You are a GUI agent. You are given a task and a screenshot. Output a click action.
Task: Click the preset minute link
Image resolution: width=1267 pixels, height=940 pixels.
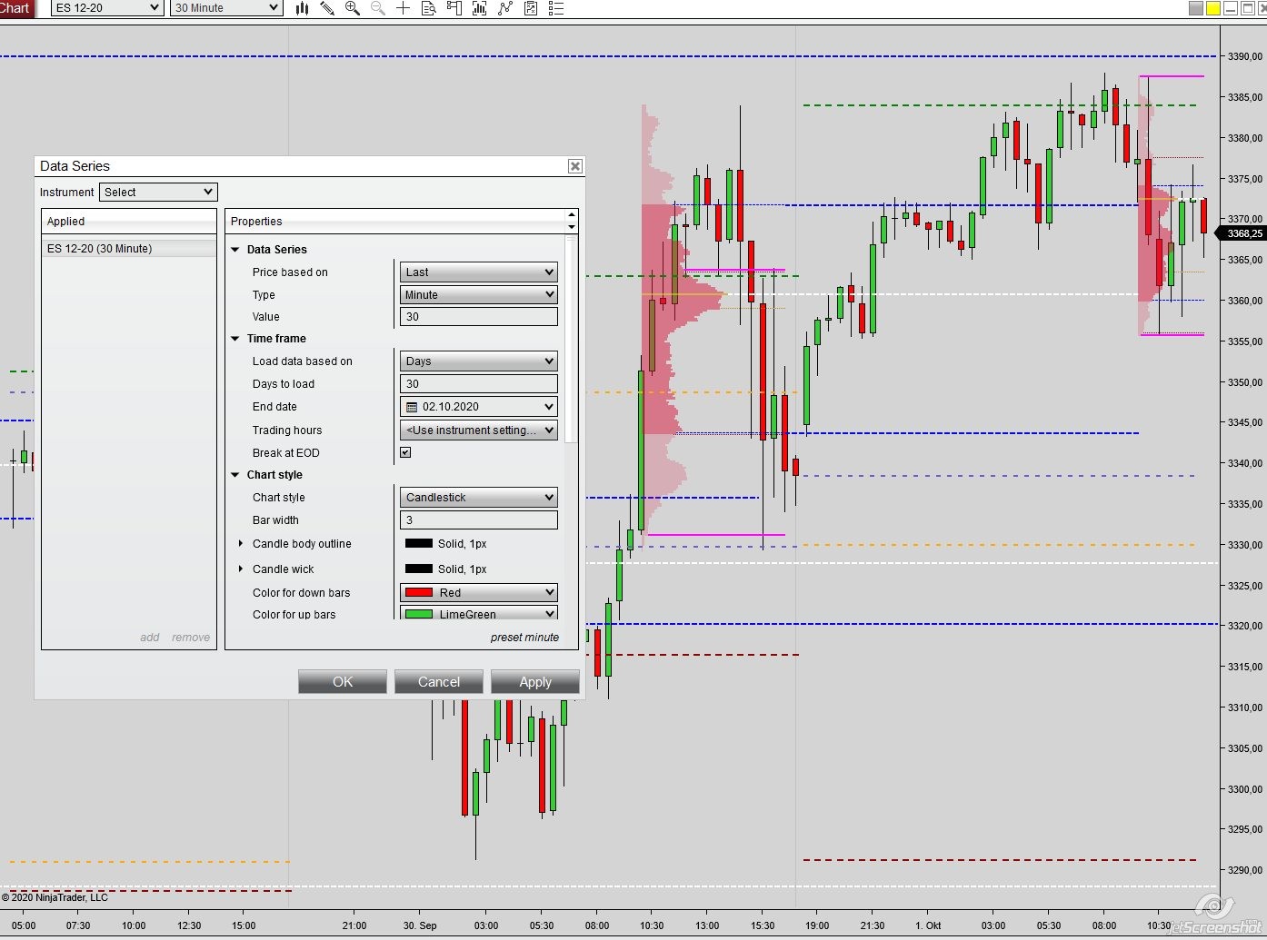pos(524,638)
